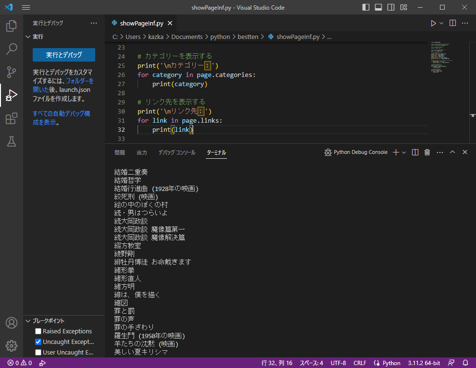Image resolution: width=476 pixels, height=368 pixels.
Task: Click the 実行とデバッグ button
Action: 64,55
